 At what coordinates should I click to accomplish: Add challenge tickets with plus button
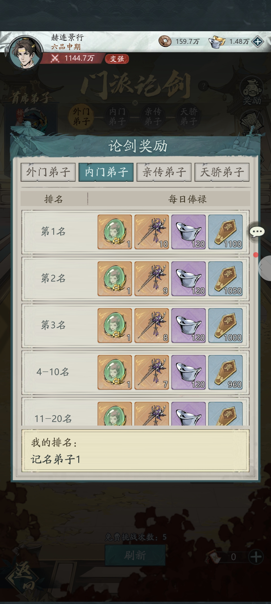256,557
